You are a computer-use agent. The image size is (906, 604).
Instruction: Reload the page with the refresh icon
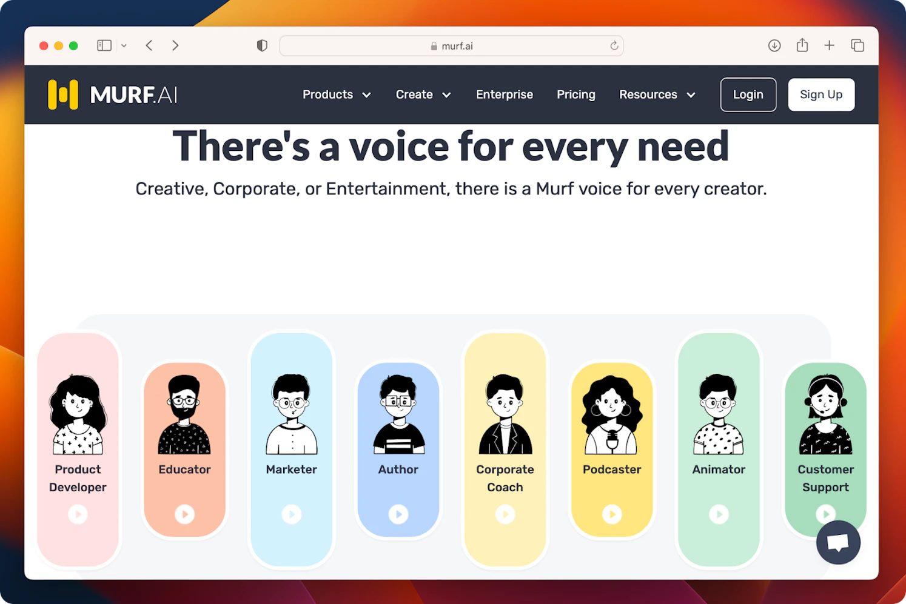click(x=614, y=45)
